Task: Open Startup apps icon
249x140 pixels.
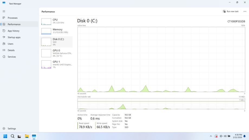Action: [4, 37]
